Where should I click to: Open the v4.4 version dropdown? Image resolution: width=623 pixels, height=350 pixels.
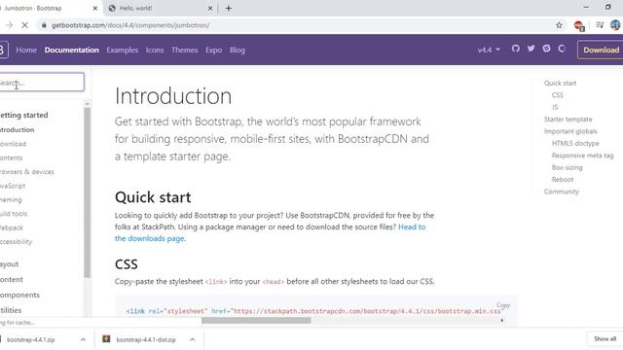tap(489, 50)
